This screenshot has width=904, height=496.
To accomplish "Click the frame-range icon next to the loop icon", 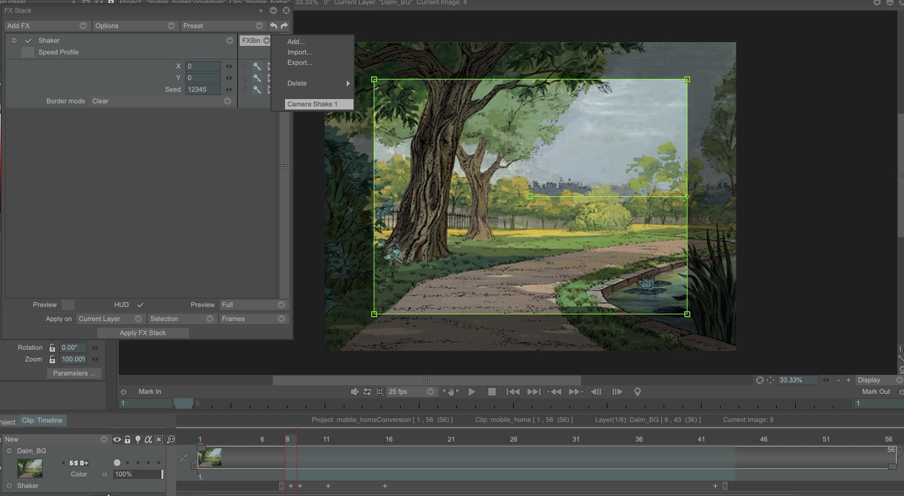I will (379, 391).
